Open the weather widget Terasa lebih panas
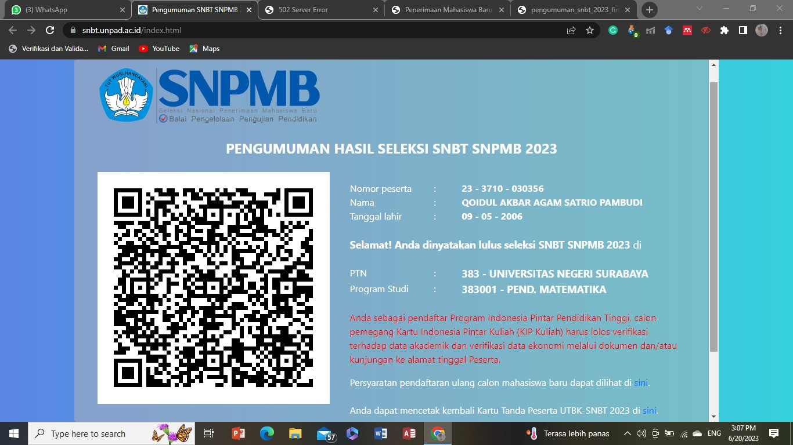Viewport: 793px width, 445px height. pyautogui.click(x=568, y=433)
